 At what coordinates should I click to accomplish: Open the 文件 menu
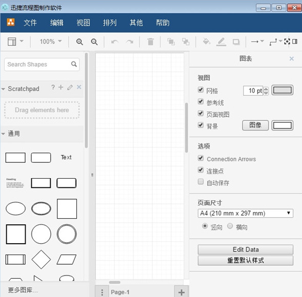point(30,23)
